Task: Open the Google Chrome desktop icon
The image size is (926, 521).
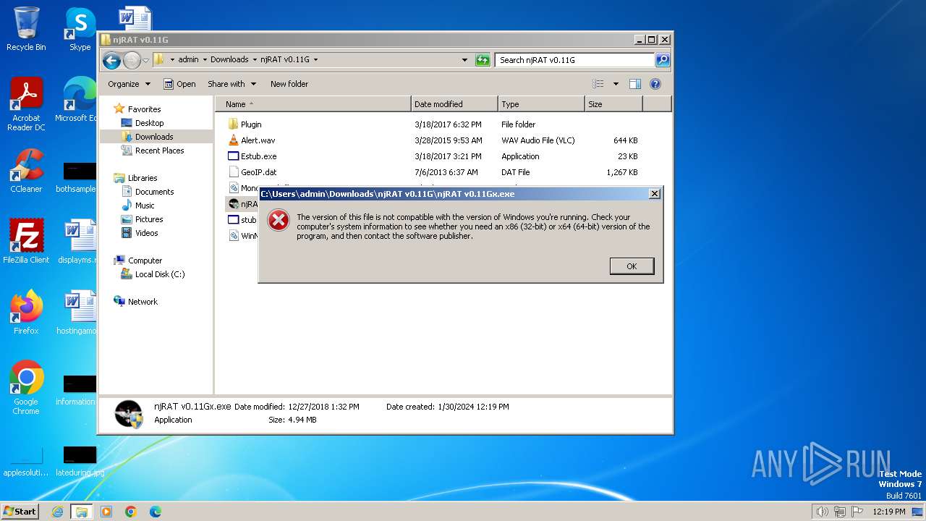Action: (x=26, y=388)
